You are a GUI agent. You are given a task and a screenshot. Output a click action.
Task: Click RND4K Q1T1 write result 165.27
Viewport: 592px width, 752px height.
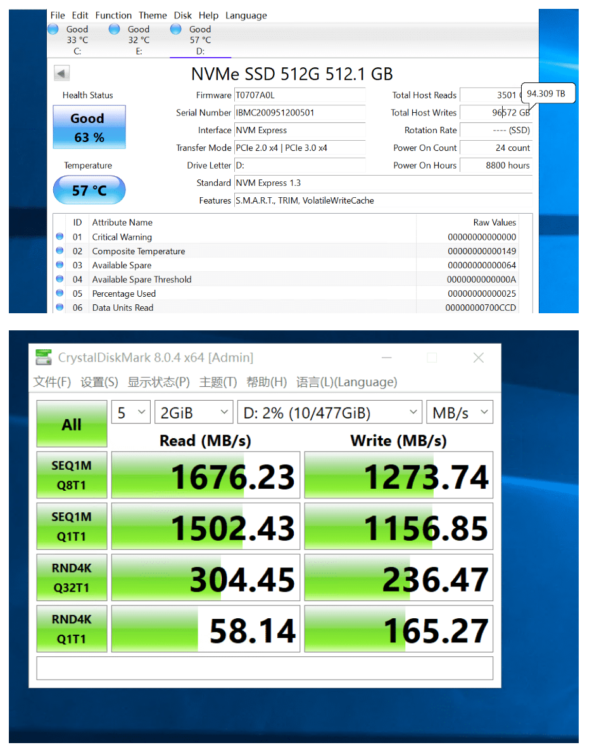(x=398, y=629)
